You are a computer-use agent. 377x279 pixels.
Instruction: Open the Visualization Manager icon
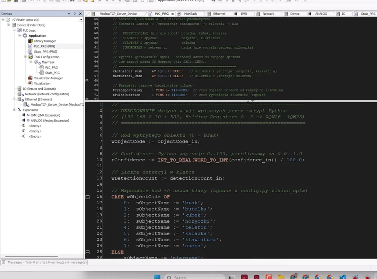tap(30, 78)
